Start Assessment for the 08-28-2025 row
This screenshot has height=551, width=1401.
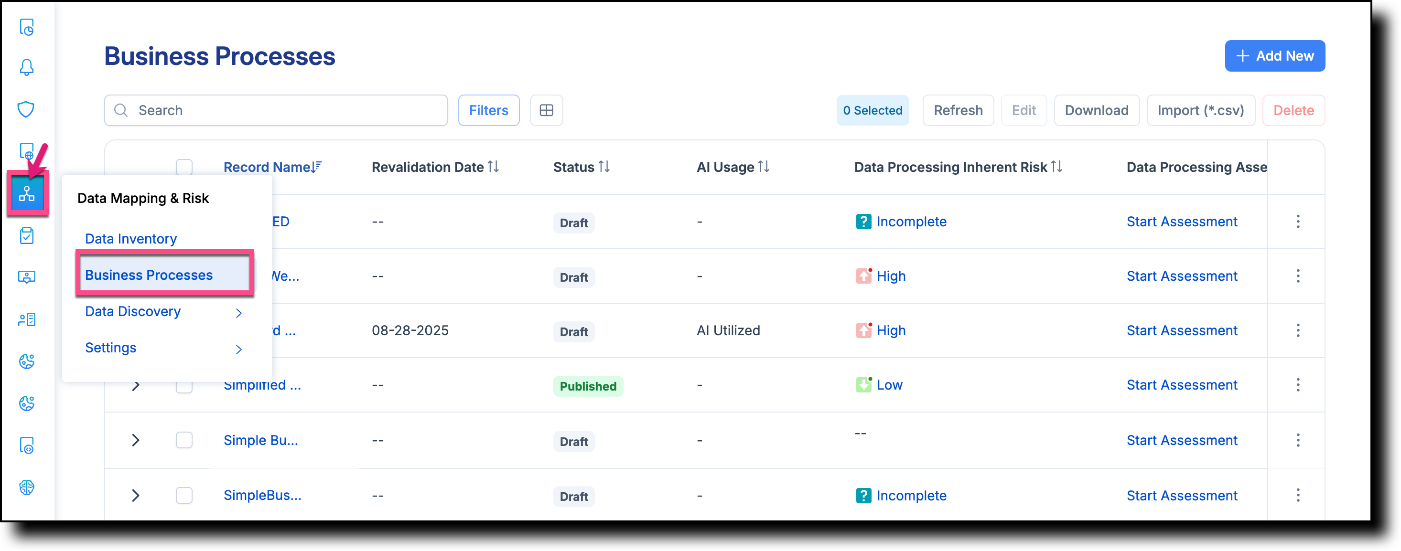click(1182, 330)
